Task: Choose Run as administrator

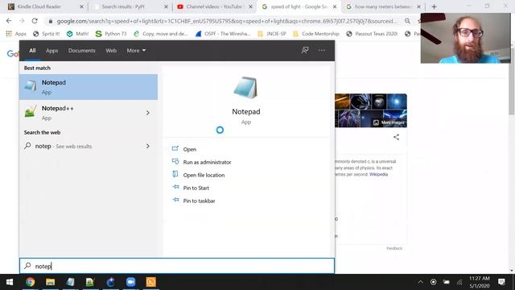Action: point(207,162)
